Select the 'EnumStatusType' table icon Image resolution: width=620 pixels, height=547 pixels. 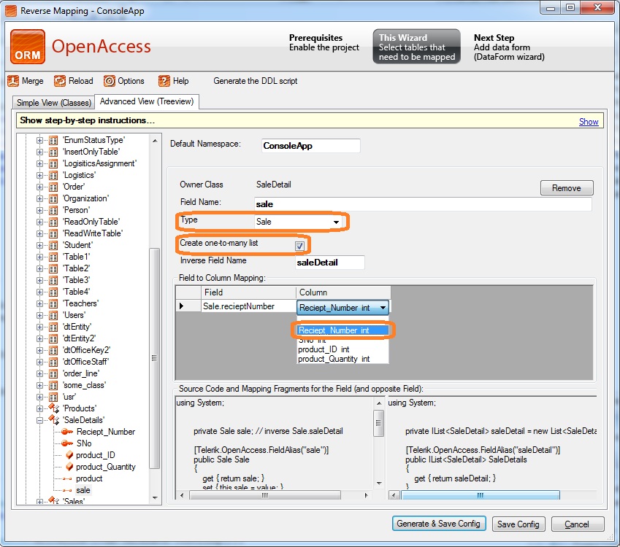(53, 140)
